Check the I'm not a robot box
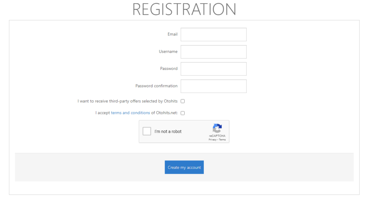This screenshot has height=199, width=368. (x=147, y=131)
